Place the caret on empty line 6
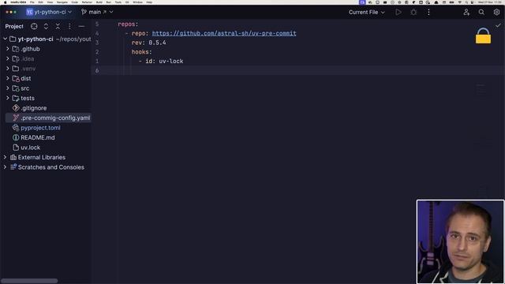Image resolution: width=505 pixels, height=284 pixels. tap(298, 70)
